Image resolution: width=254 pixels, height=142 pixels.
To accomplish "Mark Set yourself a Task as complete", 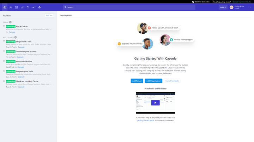I will [4, 41].
